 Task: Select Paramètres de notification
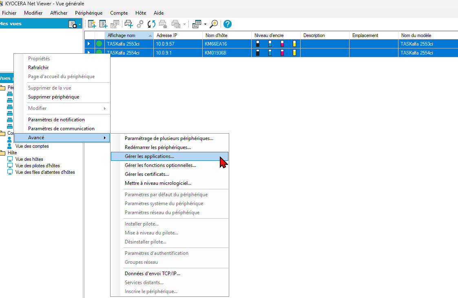point(62,120)
